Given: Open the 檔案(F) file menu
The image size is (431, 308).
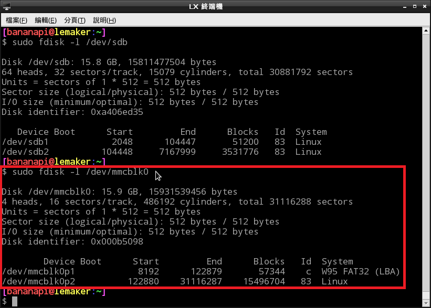Looking at the screenshot, I should 16,20.
